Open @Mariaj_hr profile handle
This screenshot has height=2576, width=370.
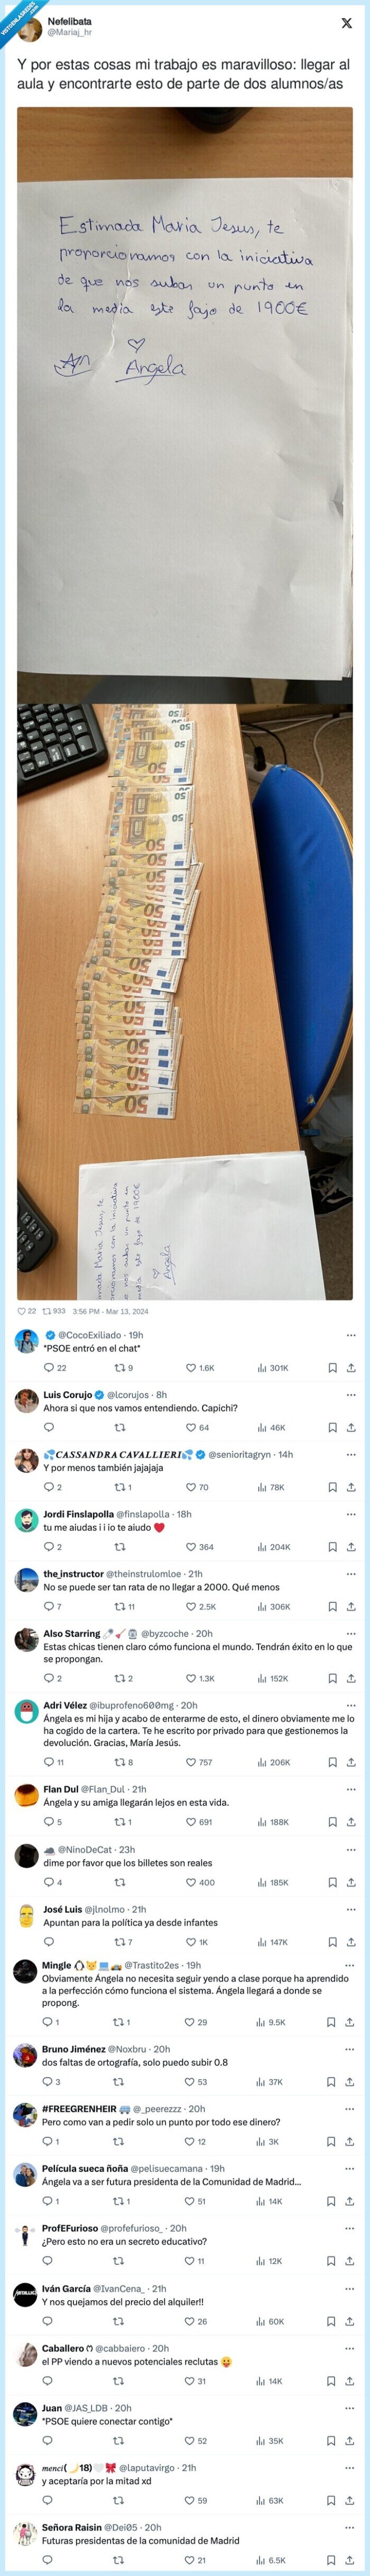70,32
